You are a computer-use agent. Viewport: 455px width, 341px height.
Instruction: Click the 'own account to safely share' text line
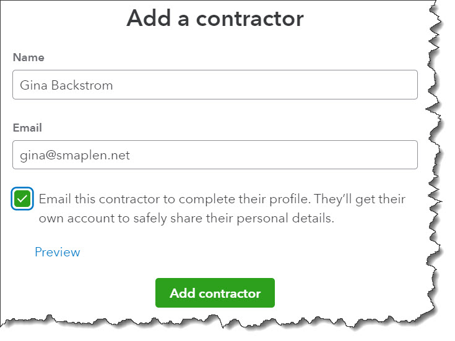[186, 219]
